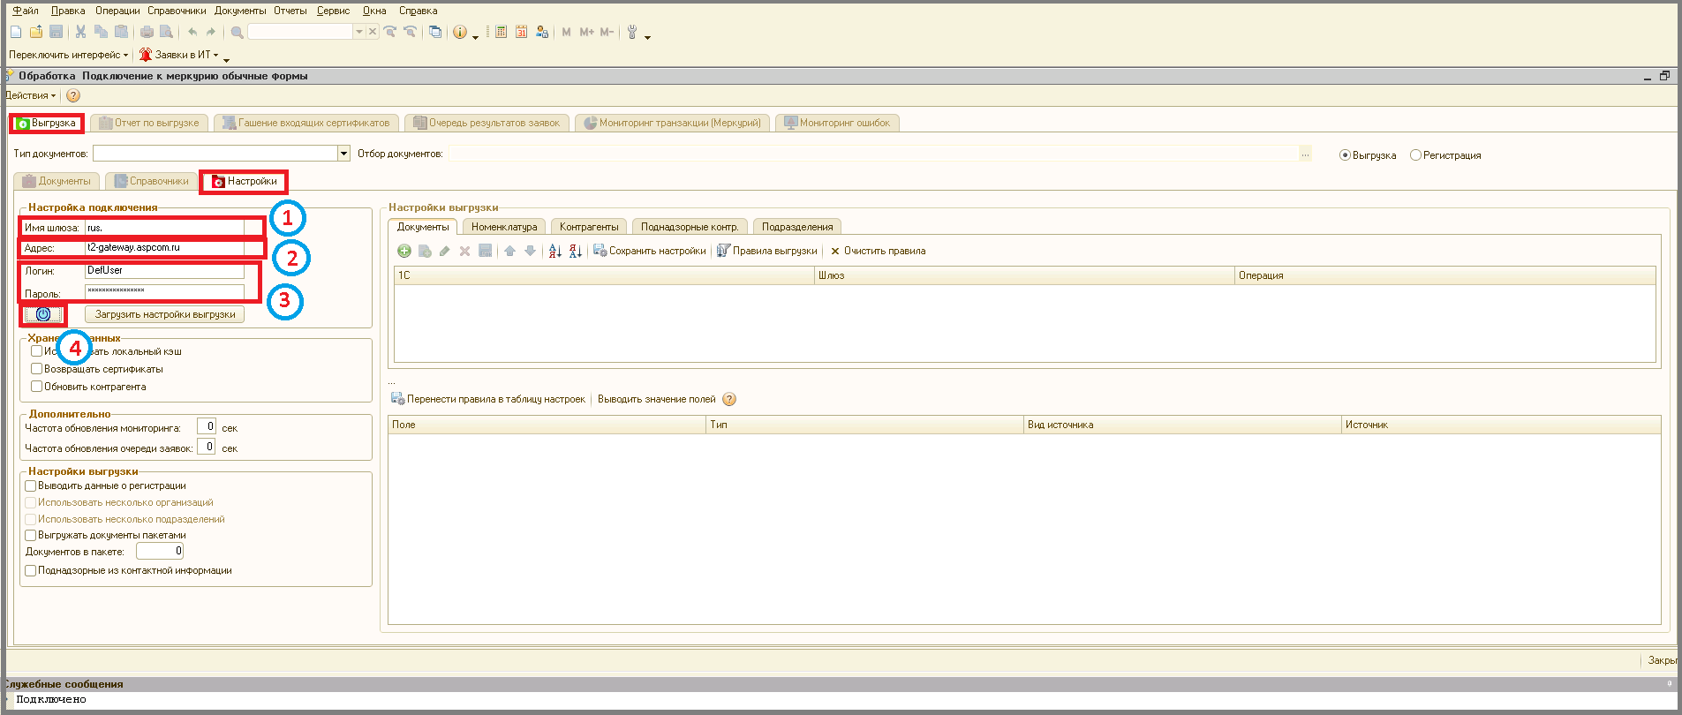Click the Undo arrow icon
The height and width of the screenshot is (715, 1682).
(192, 32)
